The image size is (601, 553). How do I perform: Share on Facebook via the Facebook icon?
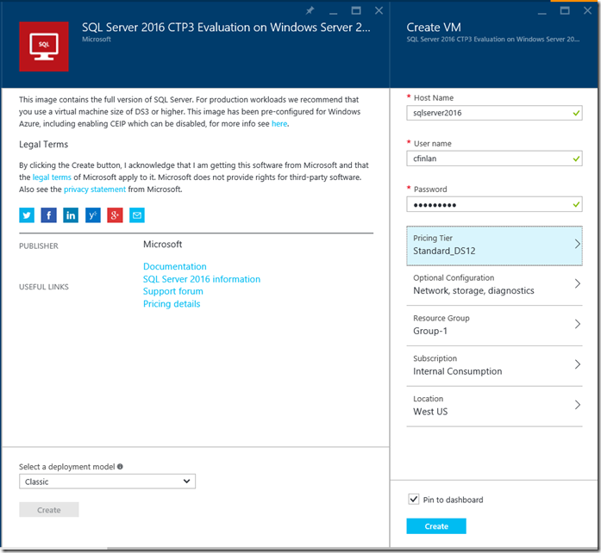click(x=49, y=215)
